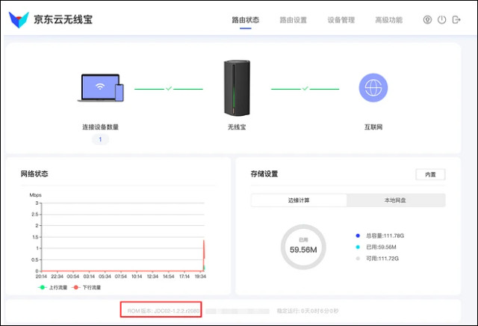478x326 pixels.
Task: Click the checkmark between router and internet
Action: (305, 88)
